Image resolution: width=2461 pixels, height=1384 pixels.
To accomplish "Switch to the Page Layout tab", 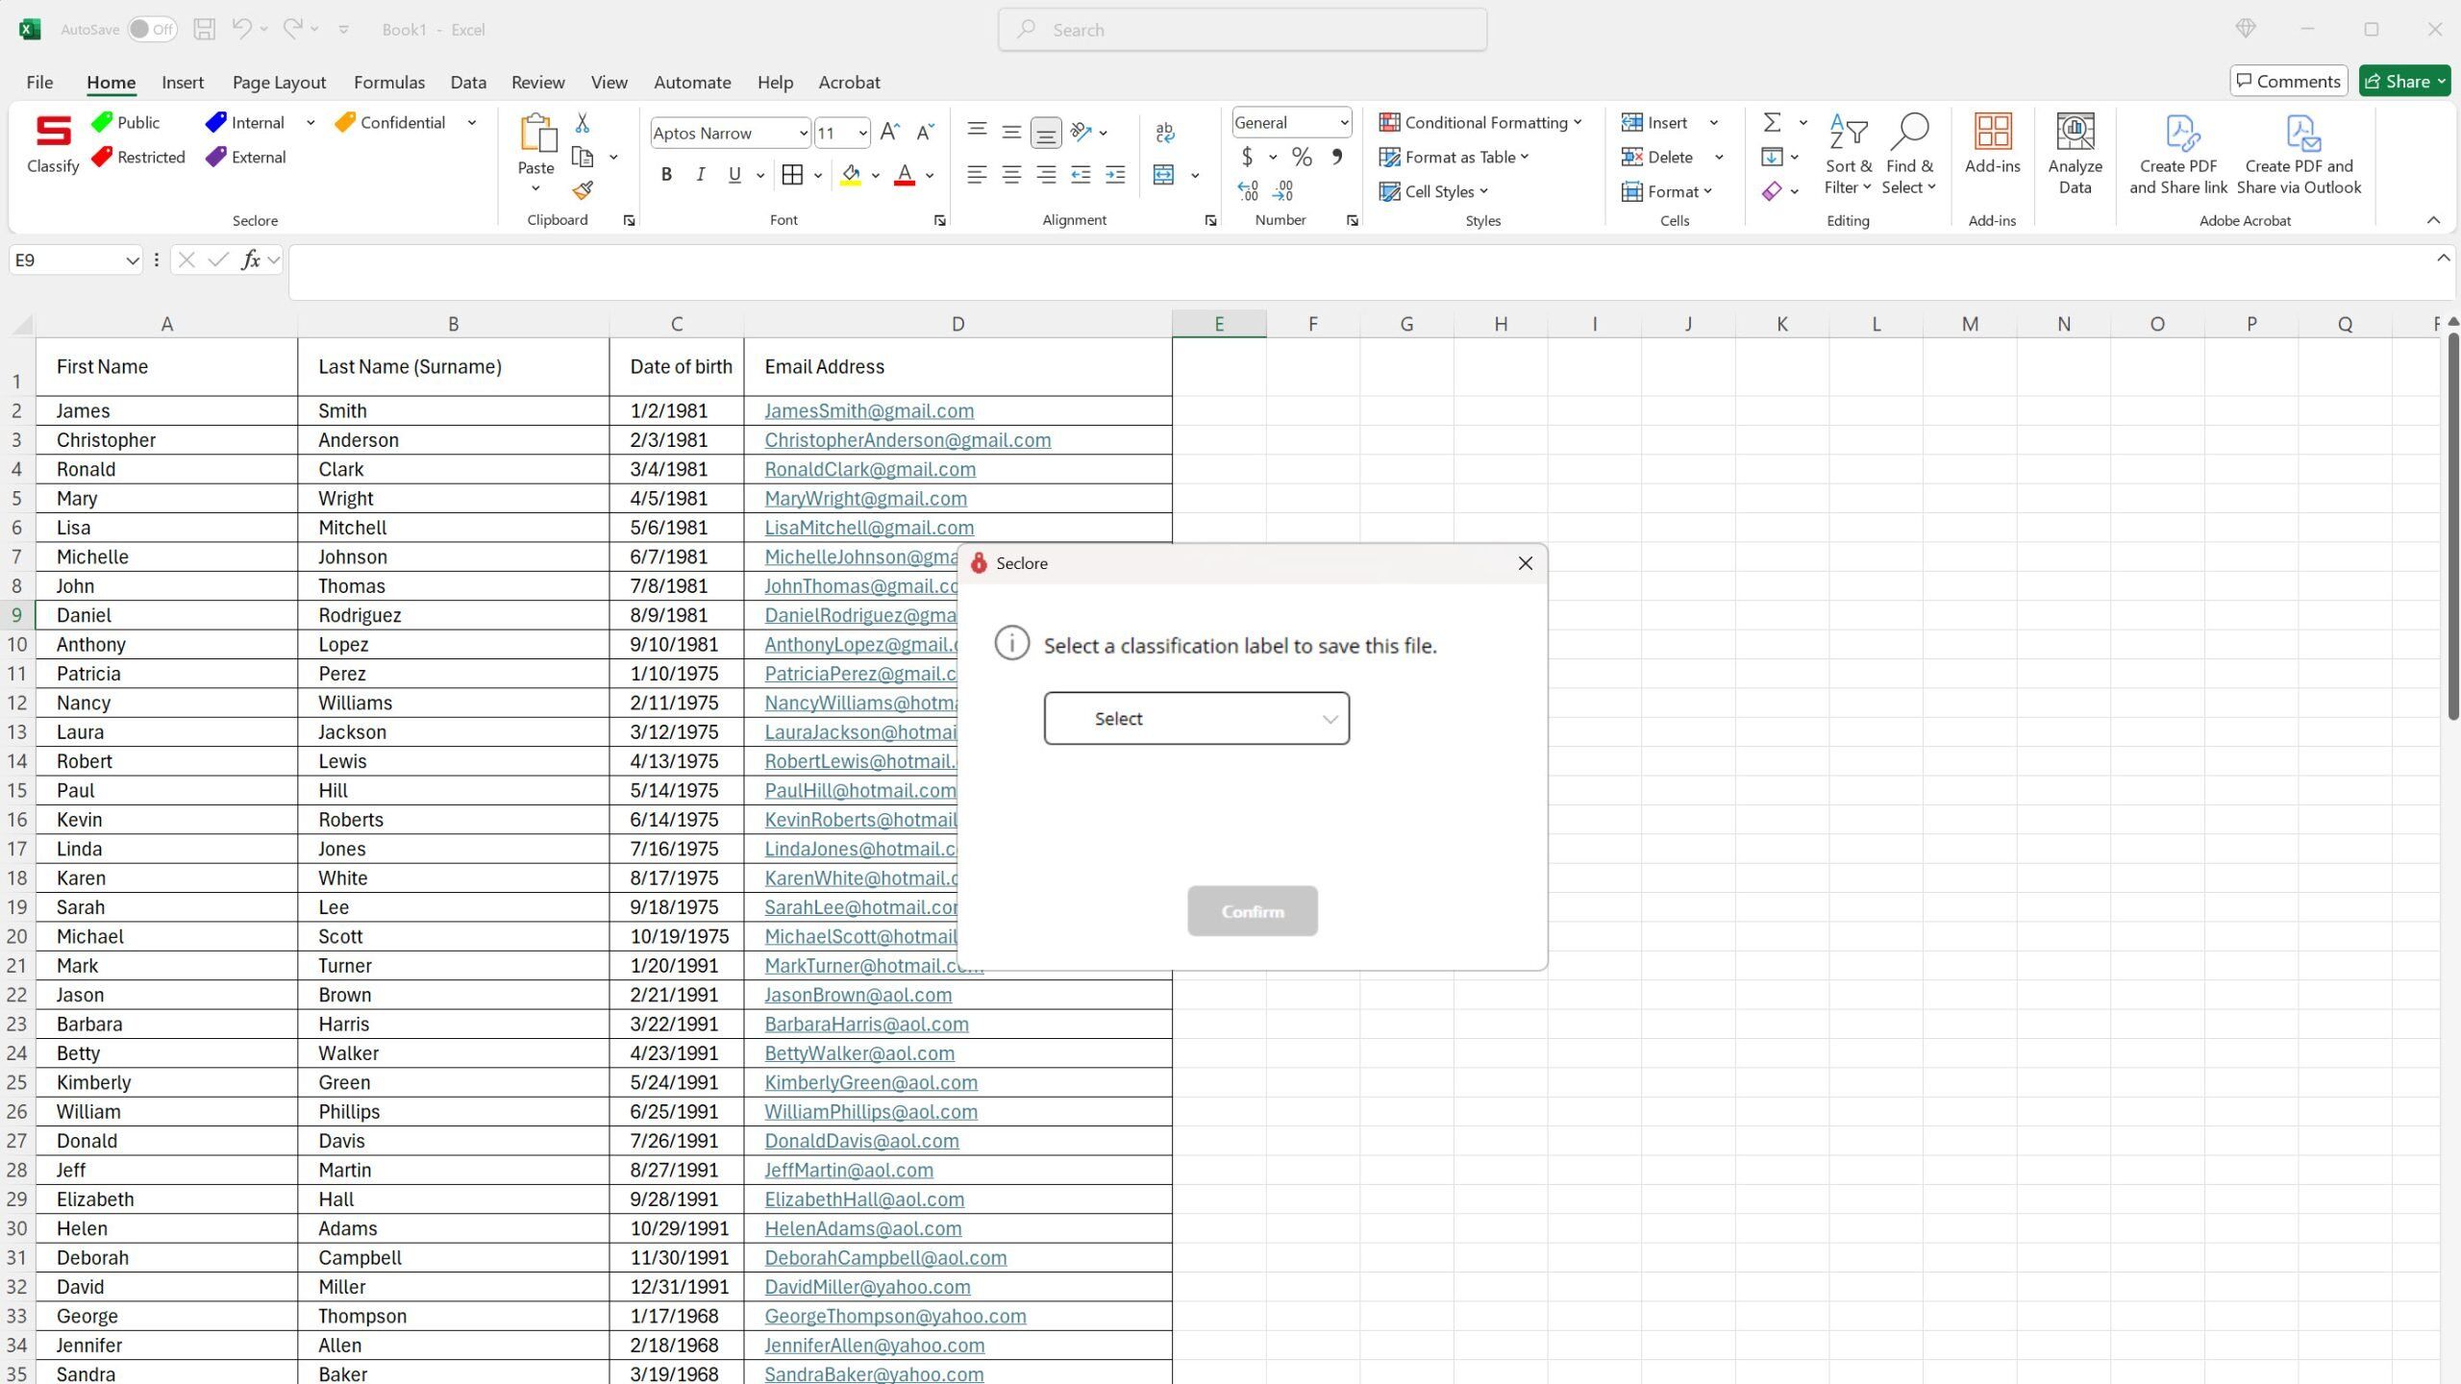I will click(279, 83).
